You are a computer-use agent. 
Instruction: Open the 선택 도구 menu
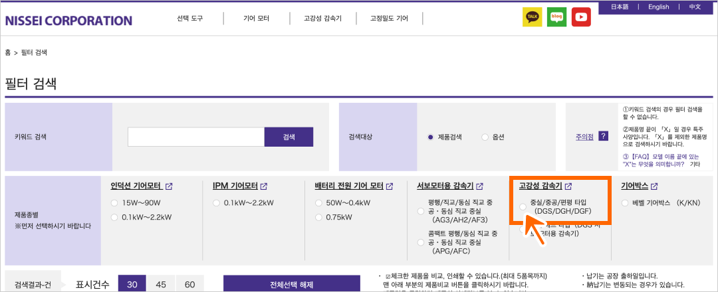point(189,19)
